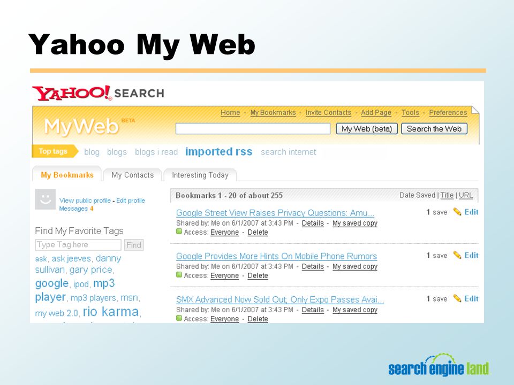The image size is (514, 385).
Task: Switch to My Bookmarks tab
Action: (x=67, y=174)
